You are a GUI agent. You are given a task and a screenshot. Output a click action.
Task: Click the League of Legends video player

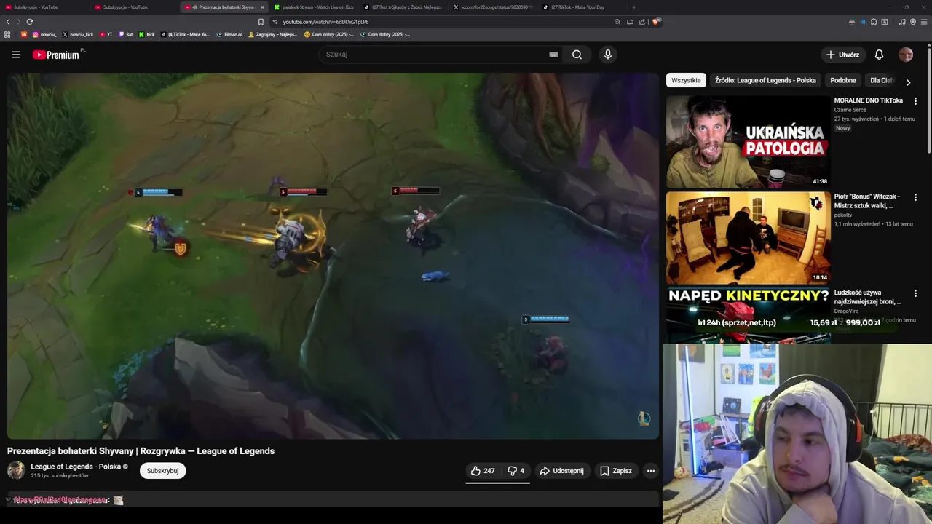point(333,255)
